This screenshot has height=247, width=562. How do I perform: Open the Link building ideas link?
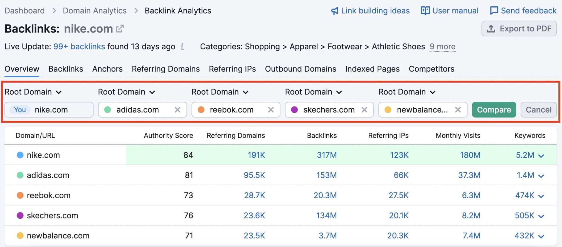coord(370,11)
